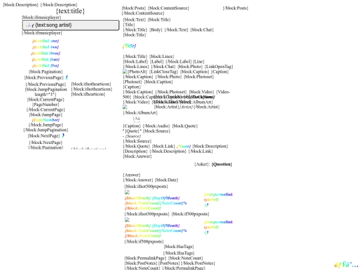Click the {text:song artist} music player bar

tap(71, 25)
